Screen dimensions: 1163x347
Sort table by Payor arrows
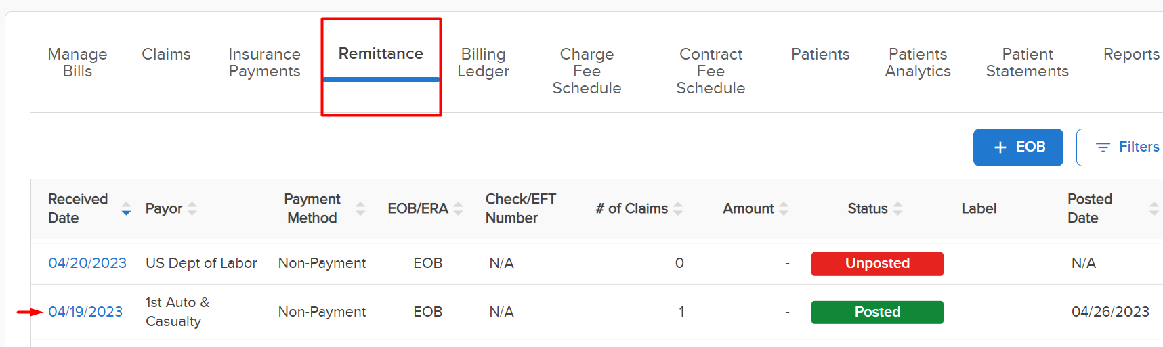click(x=192, y=209)
